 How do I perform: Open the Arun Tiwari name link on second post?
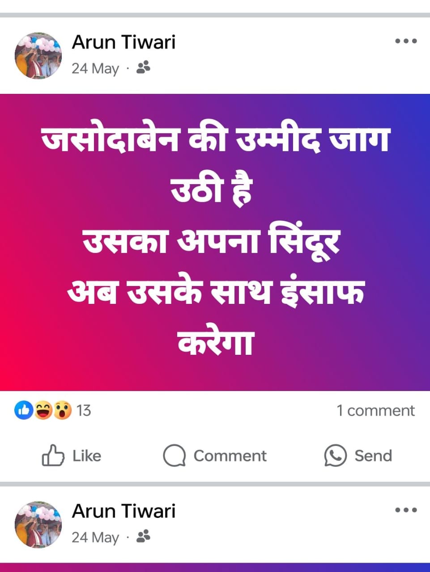click(123, 511)
